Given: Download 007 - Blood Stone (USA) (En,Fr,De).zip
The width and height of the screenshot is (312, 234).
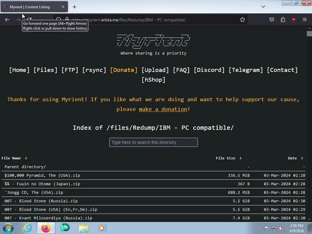Looking at the screenshot, I should pos(51,210).
